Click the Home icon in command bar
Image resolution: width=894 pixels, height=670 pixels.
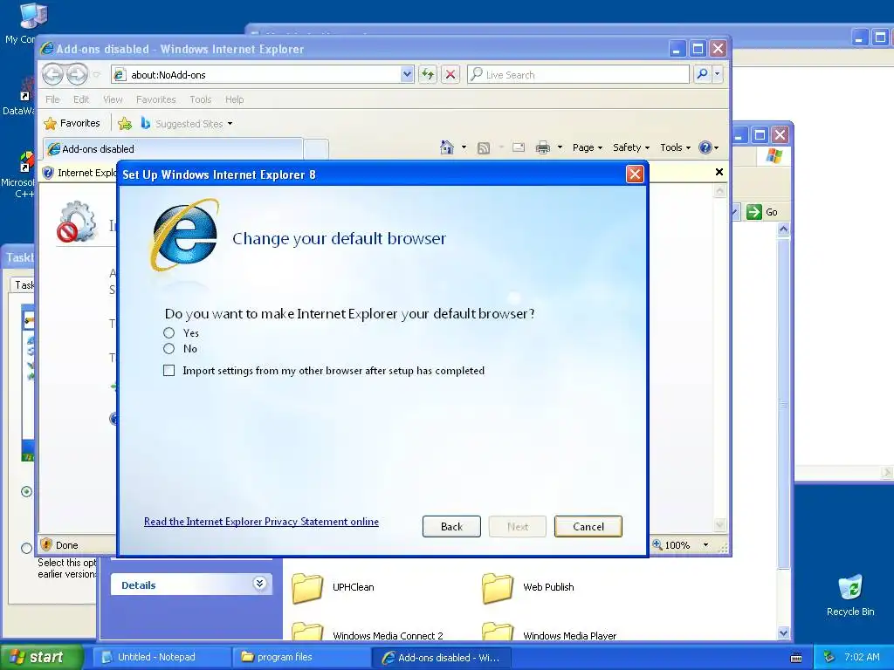447,147
